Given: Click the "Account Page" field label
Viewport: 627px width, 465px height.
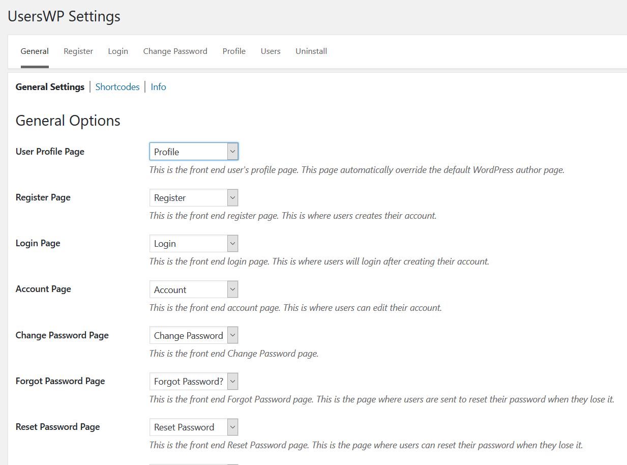Looking at the screenshot, I should (43, 289).
